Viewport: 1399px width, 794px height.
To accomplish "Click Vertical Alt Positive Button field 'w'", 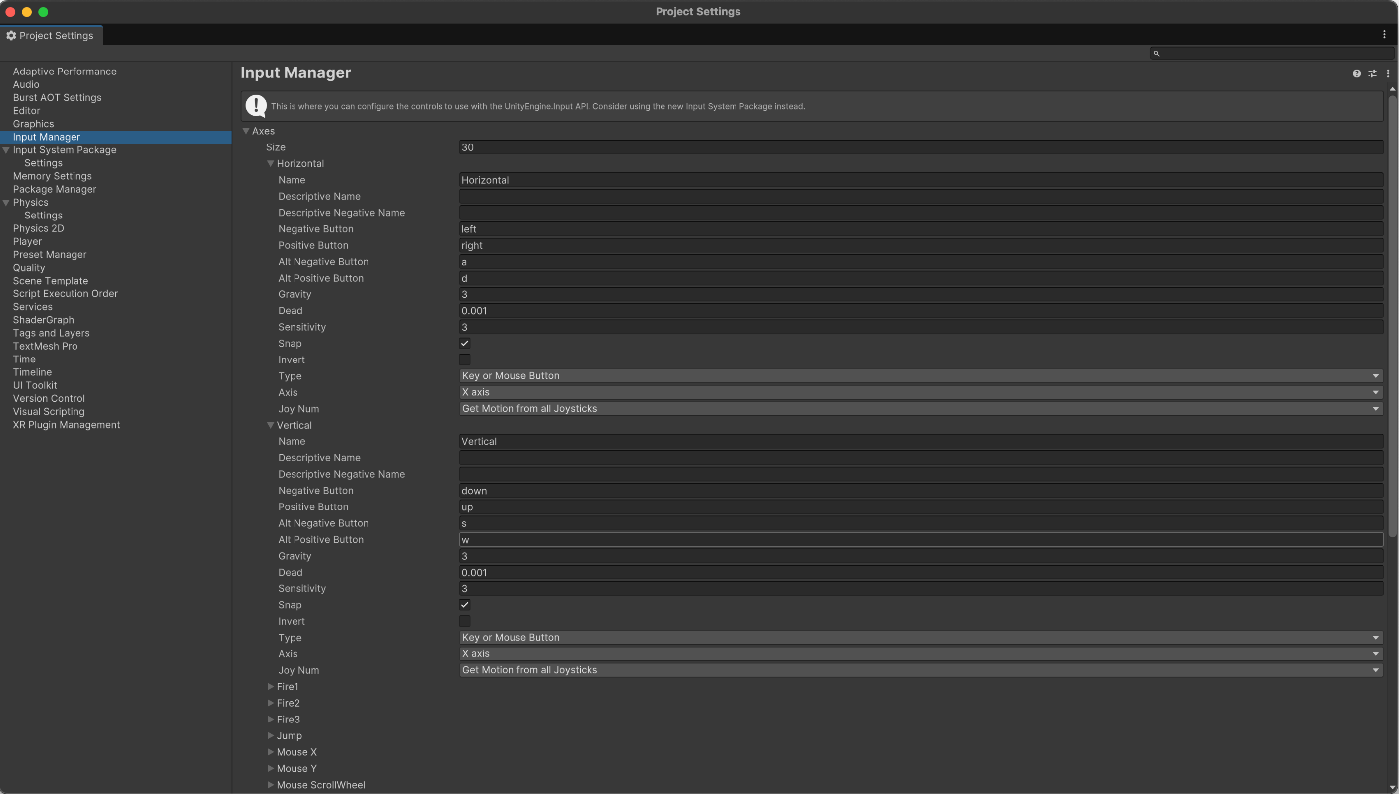I will click(x=921, y=539).
